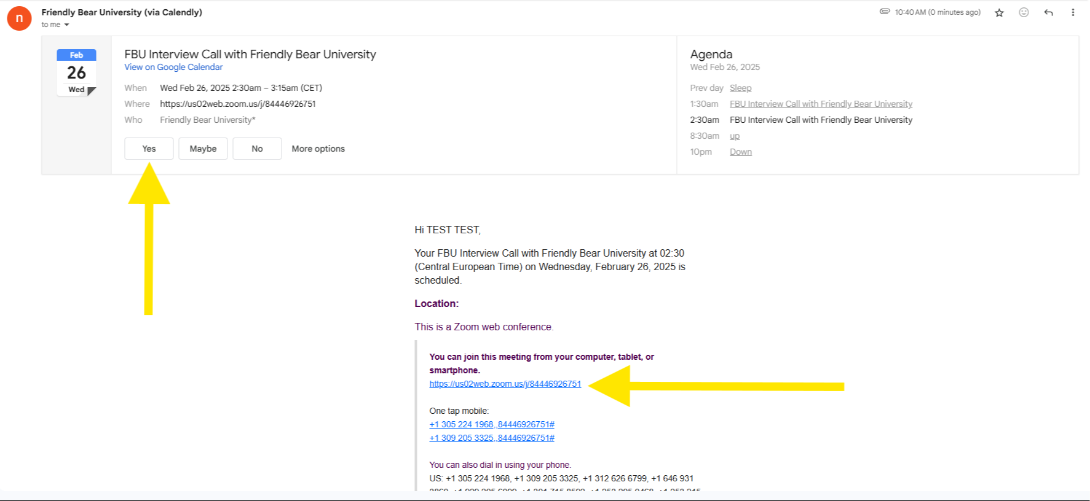Click the When date and time value

(x=241, y=88)
